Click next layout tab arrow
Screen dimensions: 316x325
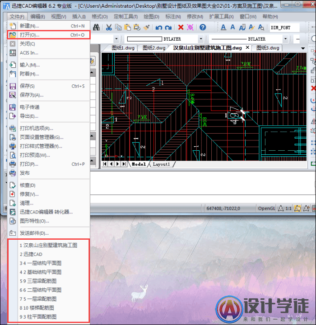(x=117, y=164)
